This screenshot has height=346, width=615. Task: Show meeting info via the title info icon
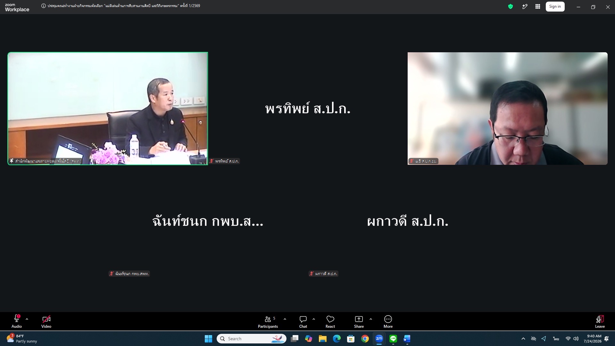44,6
